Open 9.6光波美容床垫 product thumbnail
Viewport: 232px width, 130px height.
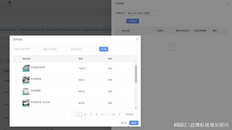(26, 68)
